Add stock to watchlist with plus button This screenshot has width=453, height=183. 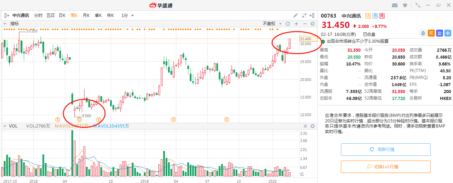coord(448,33)
